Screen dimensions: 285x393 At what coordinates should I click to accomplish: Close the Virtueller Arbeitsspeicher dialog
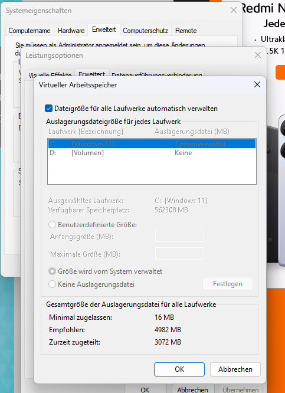coord(257,85)
